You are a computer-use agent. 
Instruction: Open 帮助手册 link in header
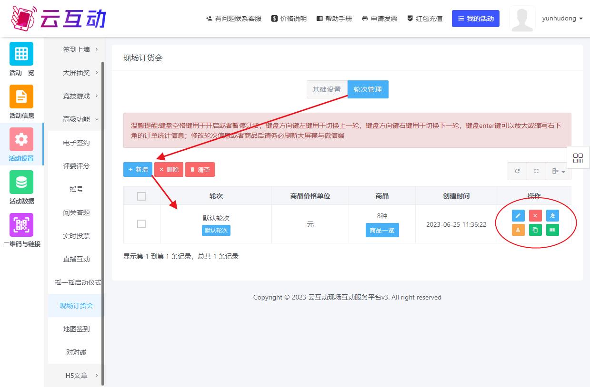[334, 19]
